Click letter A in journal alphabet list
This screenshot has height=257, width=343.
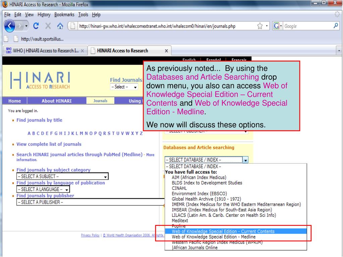(29, 133)
